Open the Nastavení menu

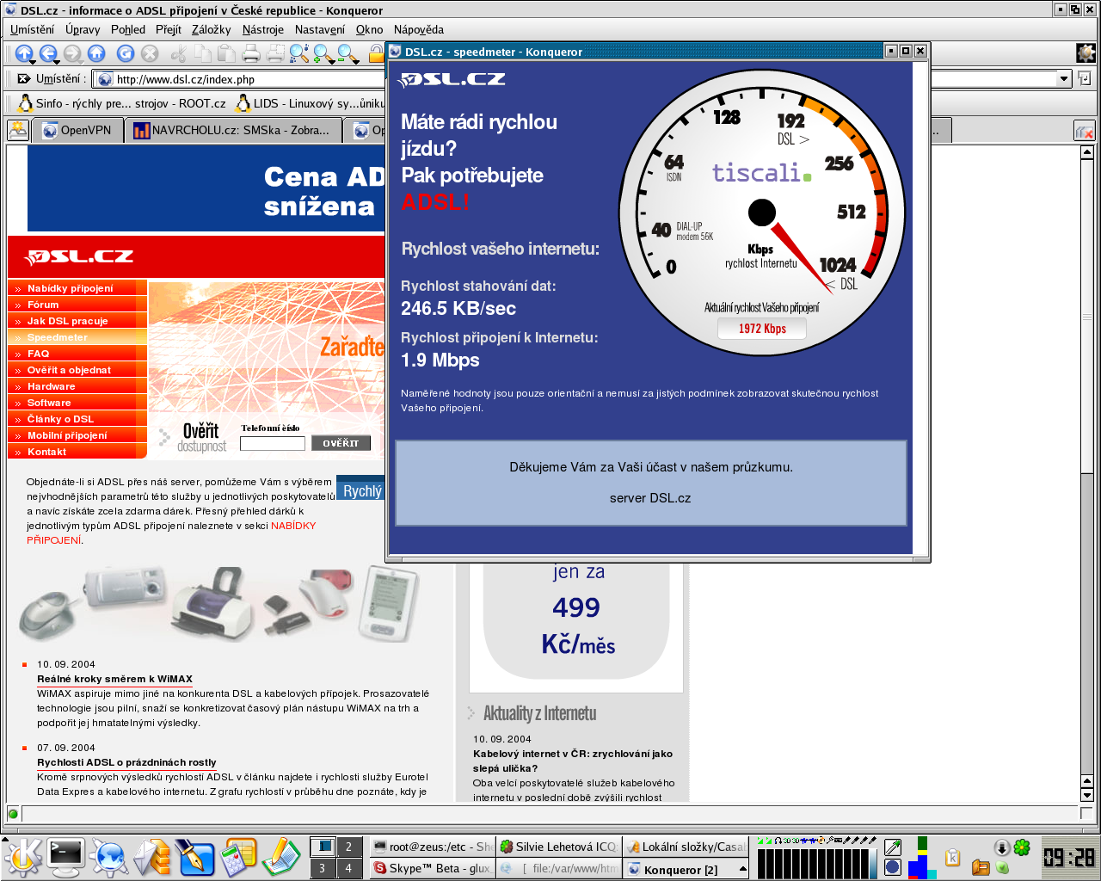(320, 29)
